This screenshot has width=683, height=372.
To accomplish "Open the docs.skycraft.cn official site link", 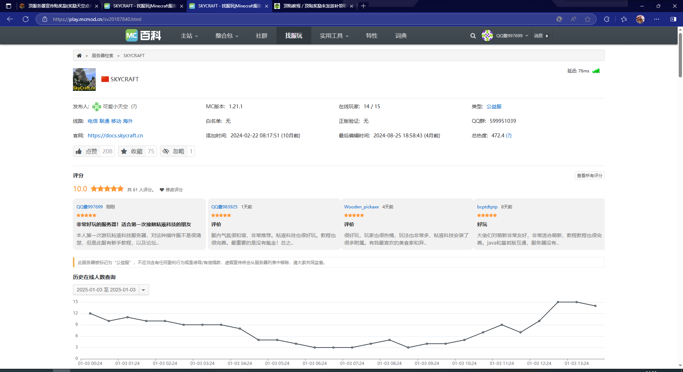I will (115, 136).
